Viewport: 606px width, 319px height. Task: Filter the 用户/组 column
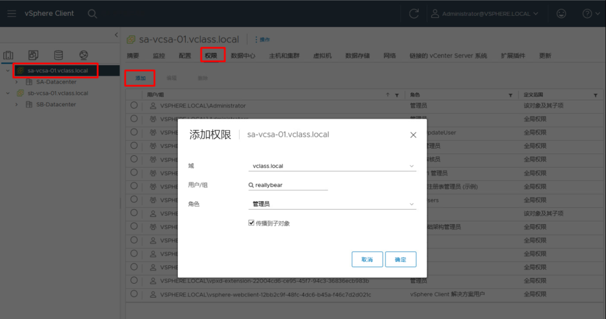point(397,95)
